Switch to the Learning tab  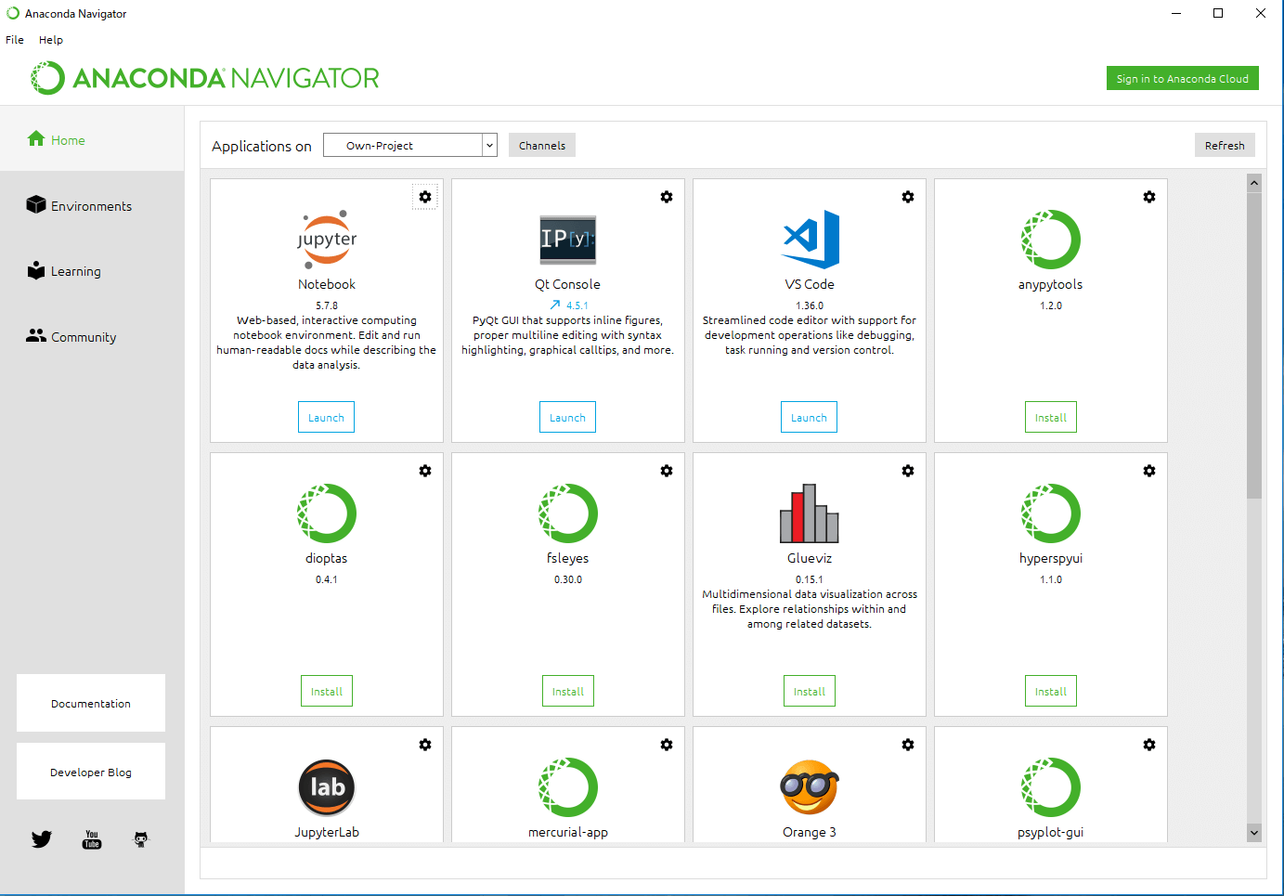point(92,271)
